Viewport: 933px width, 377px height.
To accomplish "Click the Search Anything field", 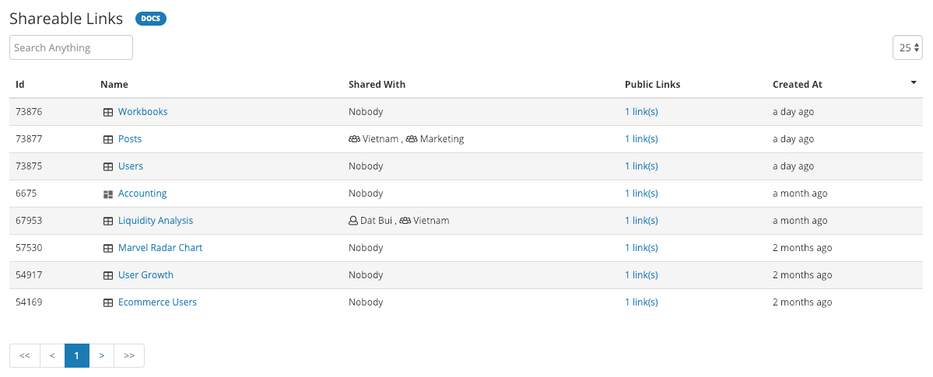I will point(71,47).
